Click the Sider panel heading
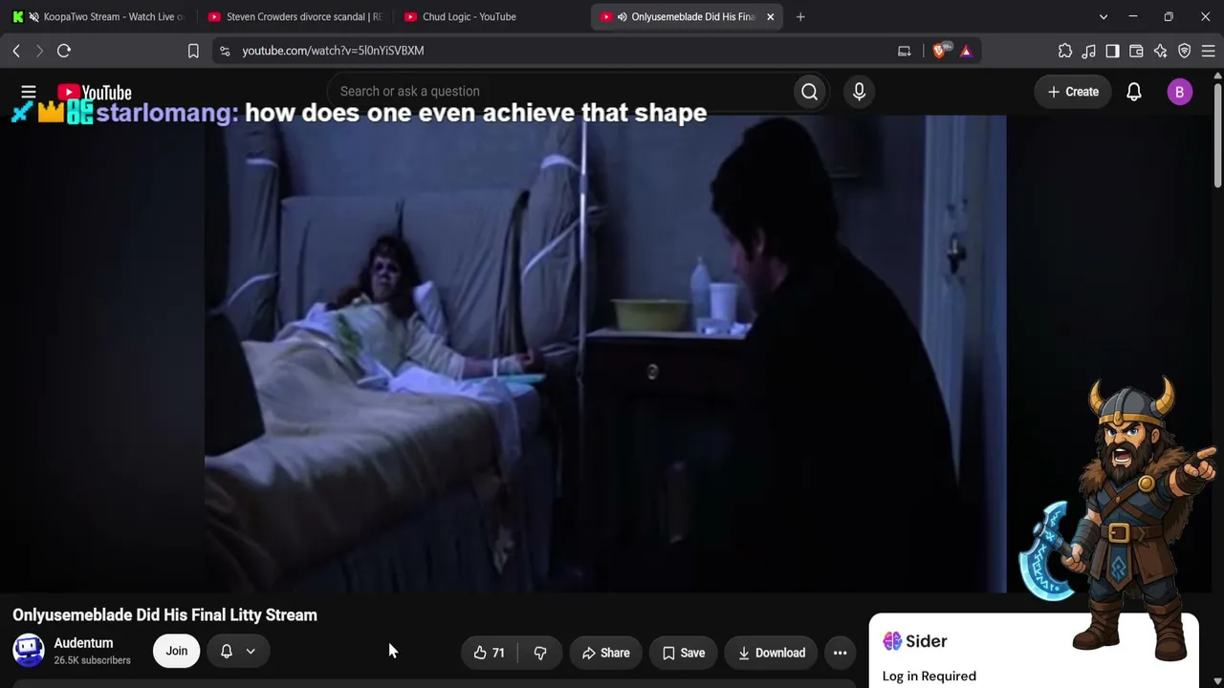Viewport: 1224px width, 688px height. [914, 641]
